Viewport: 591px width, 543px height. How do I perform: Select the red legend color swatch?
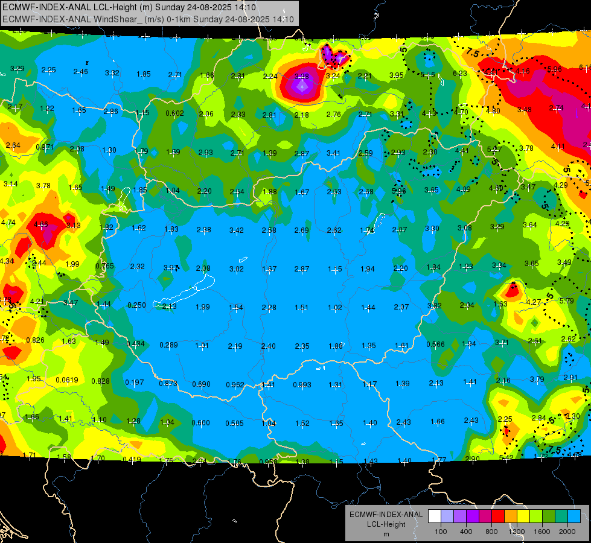498,516
